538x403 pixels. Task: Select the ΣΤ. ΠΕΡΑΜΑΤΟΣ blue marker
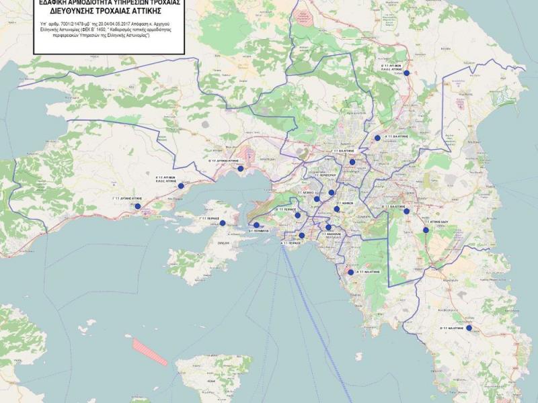[x=256, y=225]
